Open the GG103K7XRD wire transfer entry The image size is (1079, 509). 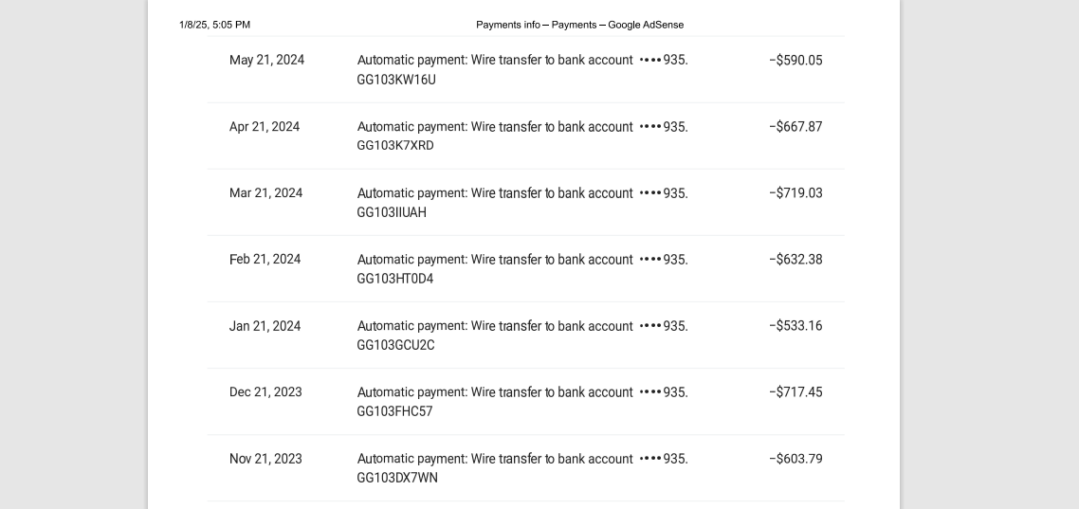522,136
